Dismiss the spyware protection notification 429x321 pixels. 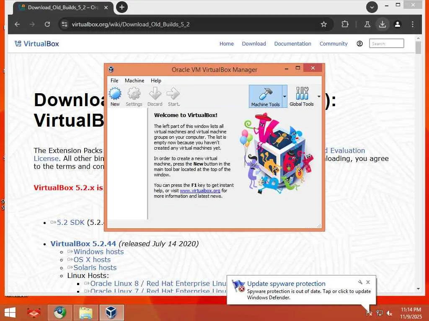pos(368,282)
